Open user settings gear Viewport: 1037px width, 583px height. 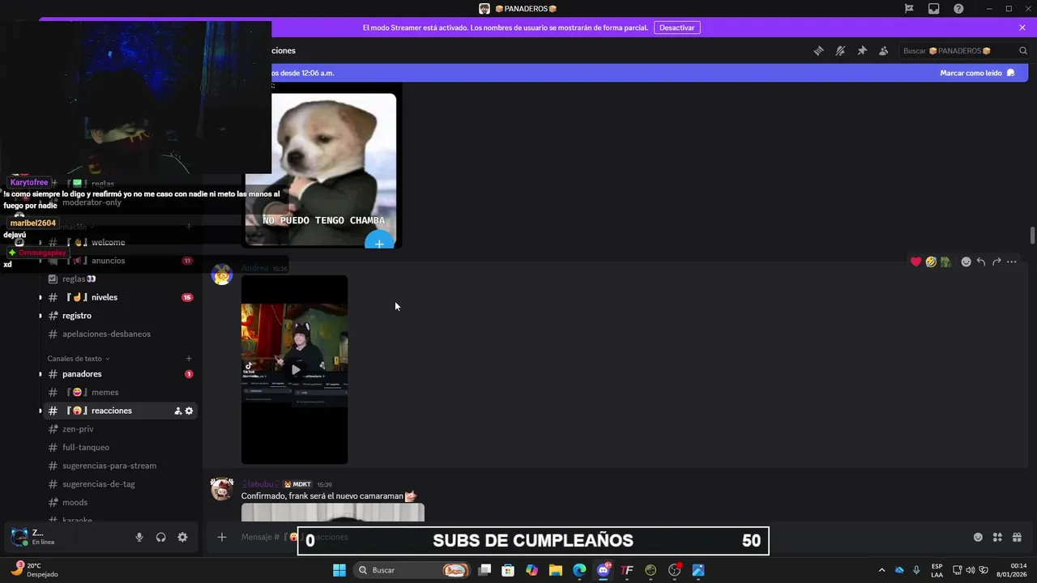coord(182,537)
